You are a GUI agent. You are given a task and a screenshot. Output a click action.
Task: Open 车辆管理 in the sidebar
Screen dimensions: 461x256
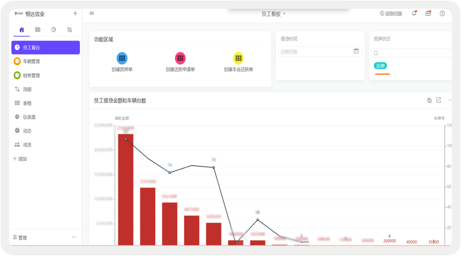click(31, 61)
